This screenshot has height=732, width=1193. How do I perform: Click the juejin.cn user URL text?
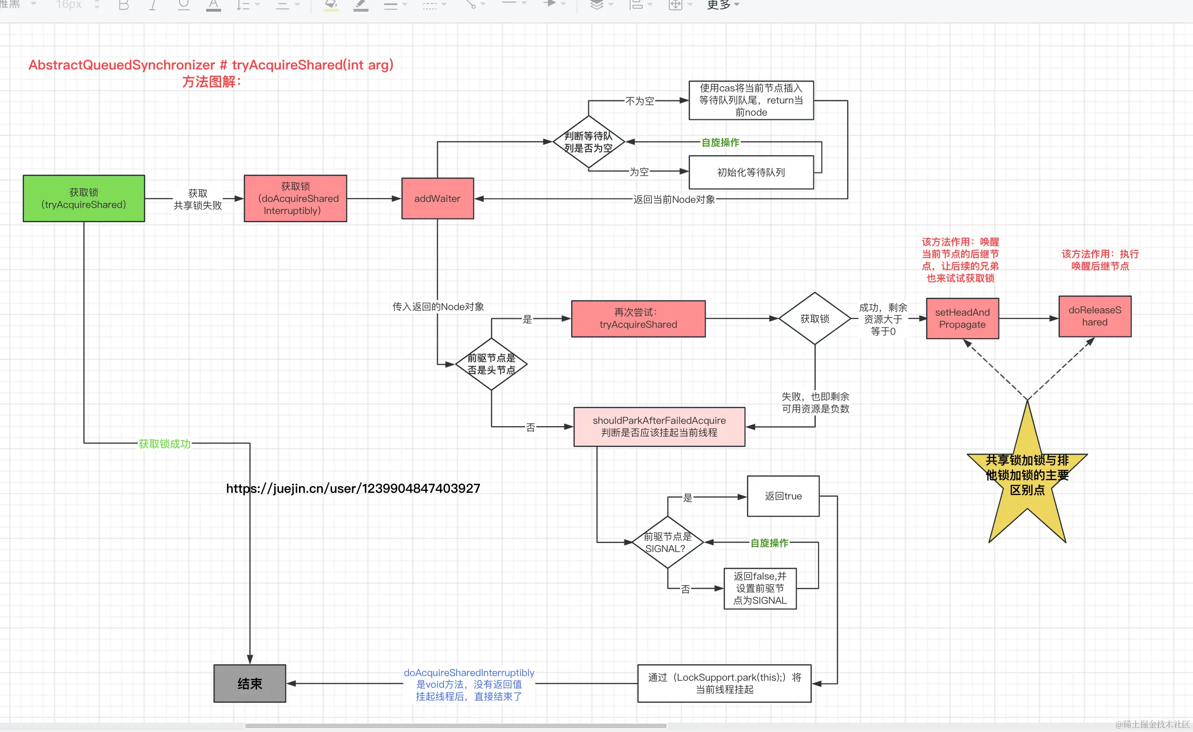tap(353, 488)
